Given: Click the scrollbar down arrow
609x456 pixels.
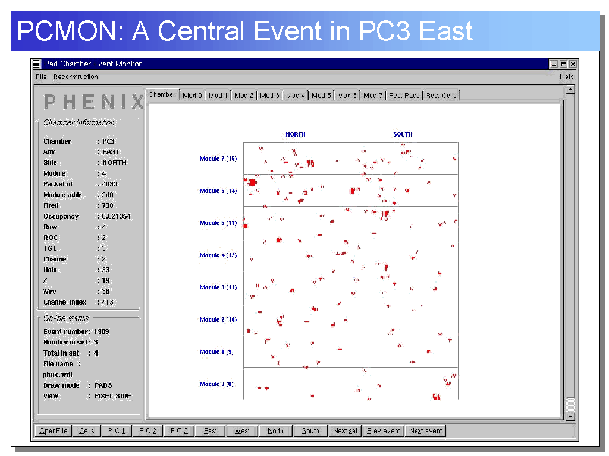Looking at the screenshot, I should [570, 417].
